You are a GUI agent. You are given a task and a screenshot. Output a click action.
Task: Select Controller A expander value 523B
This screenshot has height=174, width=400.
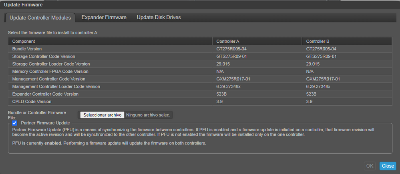222,94
